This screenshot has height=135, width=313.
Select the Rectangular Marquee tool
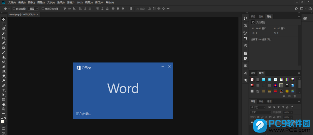pyautogui.click(x=3, y=24)
